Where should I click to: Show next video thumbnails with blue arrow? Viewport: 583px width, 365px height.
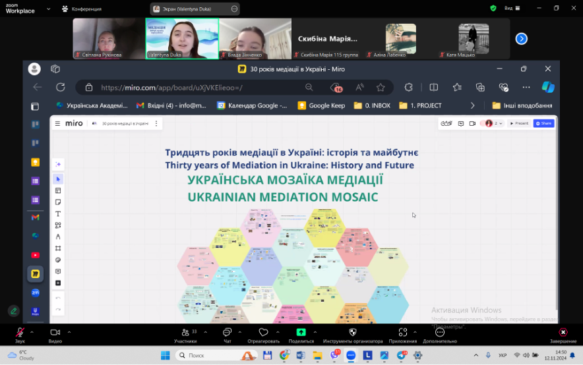[521, 39]
